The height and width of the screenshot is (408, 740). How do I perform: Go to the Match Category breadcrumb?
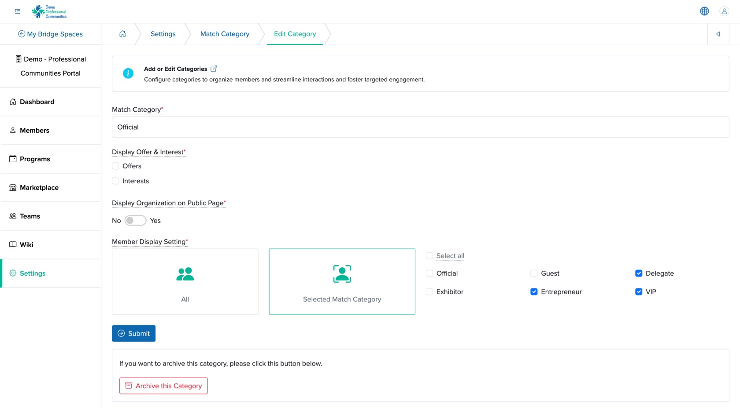(x=225, y=34)
